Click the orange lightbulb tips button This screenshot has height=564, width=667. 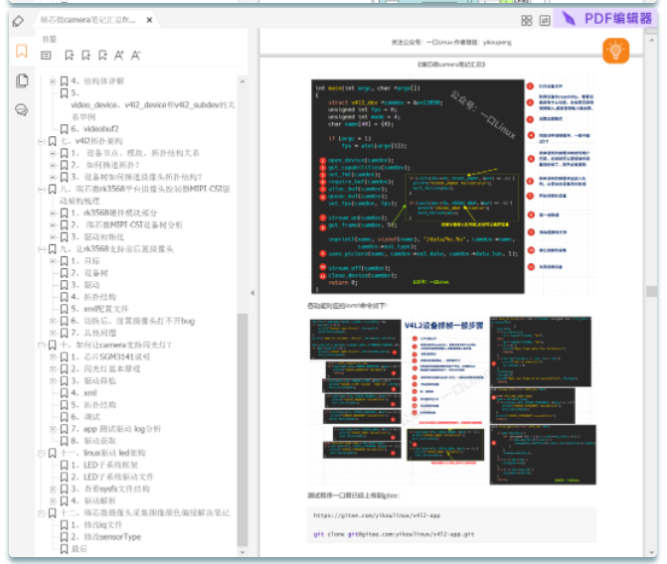click(615, 51)
